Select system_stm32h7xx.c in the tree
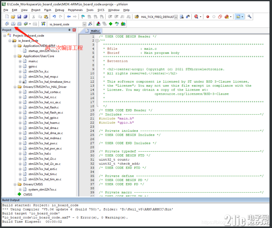The width and height of the screenshot is (272, 228). [x=42, y=190]
